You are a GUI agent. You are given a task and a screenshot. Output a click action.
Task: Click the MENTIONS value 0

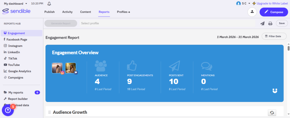(203, 81)
